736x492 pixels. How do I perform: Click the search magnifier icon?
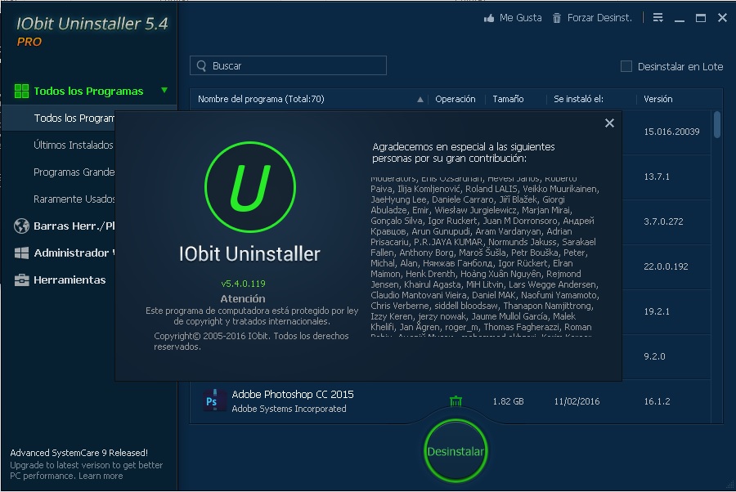[201, 65]
